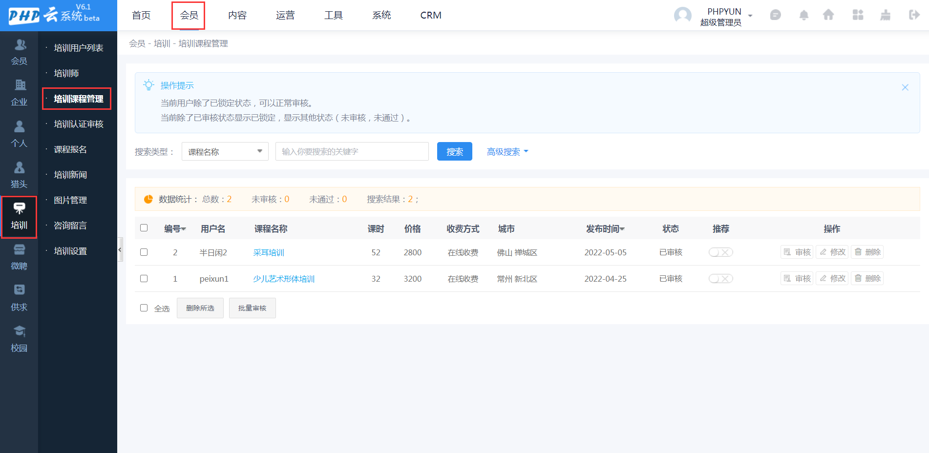
Task: Check the checkbox for row peixun1
Action: tap(144, 278)
